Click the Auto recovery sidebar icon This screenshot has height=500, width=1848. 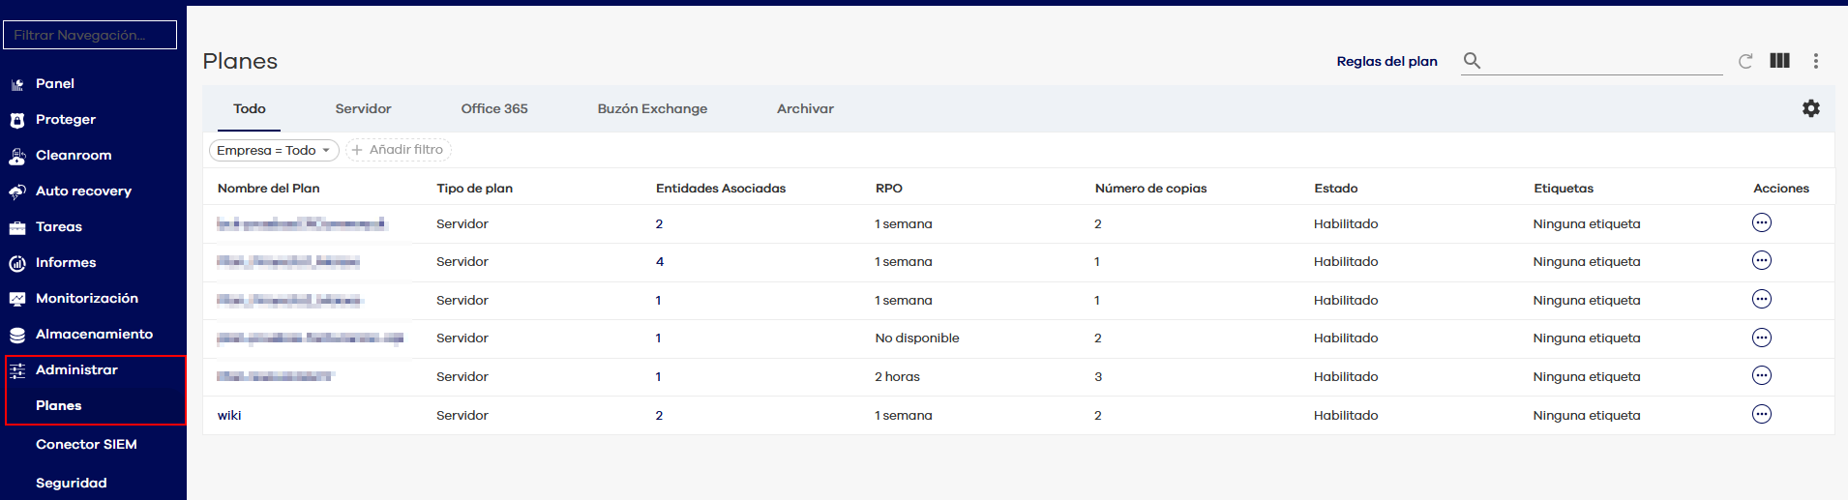pyautogui.click(x=17, y=191)
